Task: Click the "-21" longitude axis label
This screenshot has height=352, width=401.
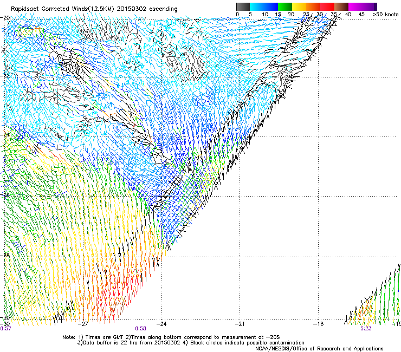Action: pos(240,324)
